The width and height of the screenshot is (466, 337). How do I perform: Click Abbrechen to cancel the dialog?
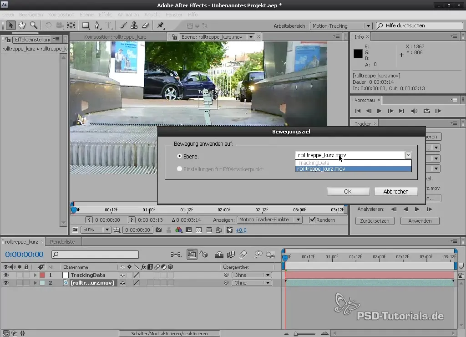coord(396,192)
